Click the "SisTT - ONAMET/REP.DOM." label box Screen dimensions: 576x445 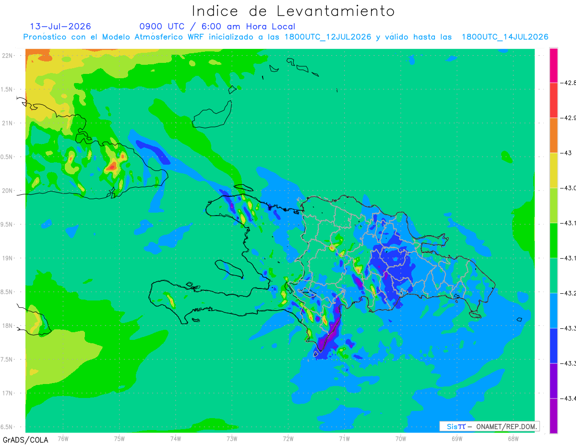pyautogui.click(x=489, y=426)
